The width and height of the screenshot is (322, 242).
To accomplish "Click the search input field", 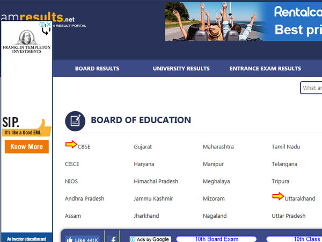I will pos(311,88).
